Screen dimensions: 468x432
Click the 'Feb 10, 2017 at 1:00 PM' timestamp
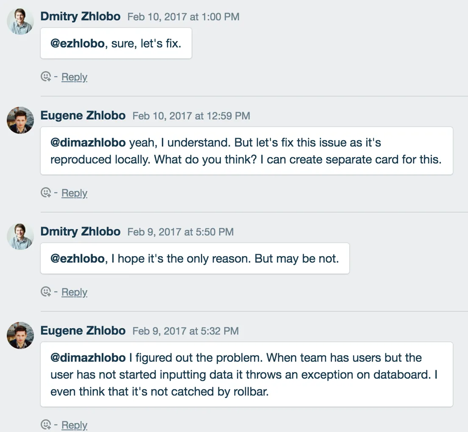pyautogui.click(x=184, y=17)
